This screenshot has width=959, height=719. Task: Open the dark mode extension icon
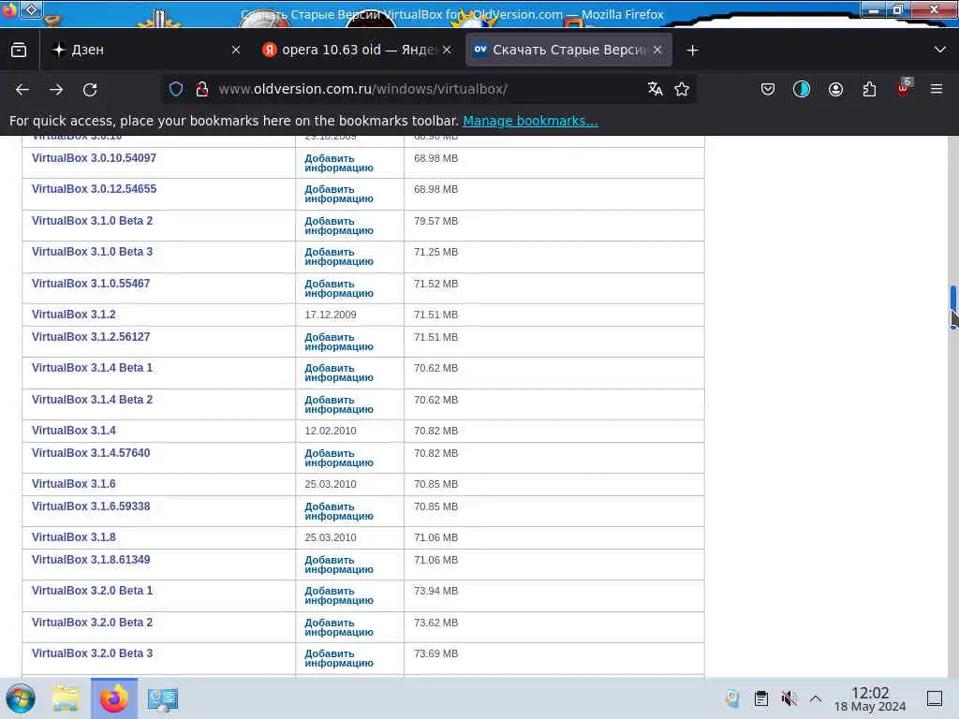click(x=802, y=89)
